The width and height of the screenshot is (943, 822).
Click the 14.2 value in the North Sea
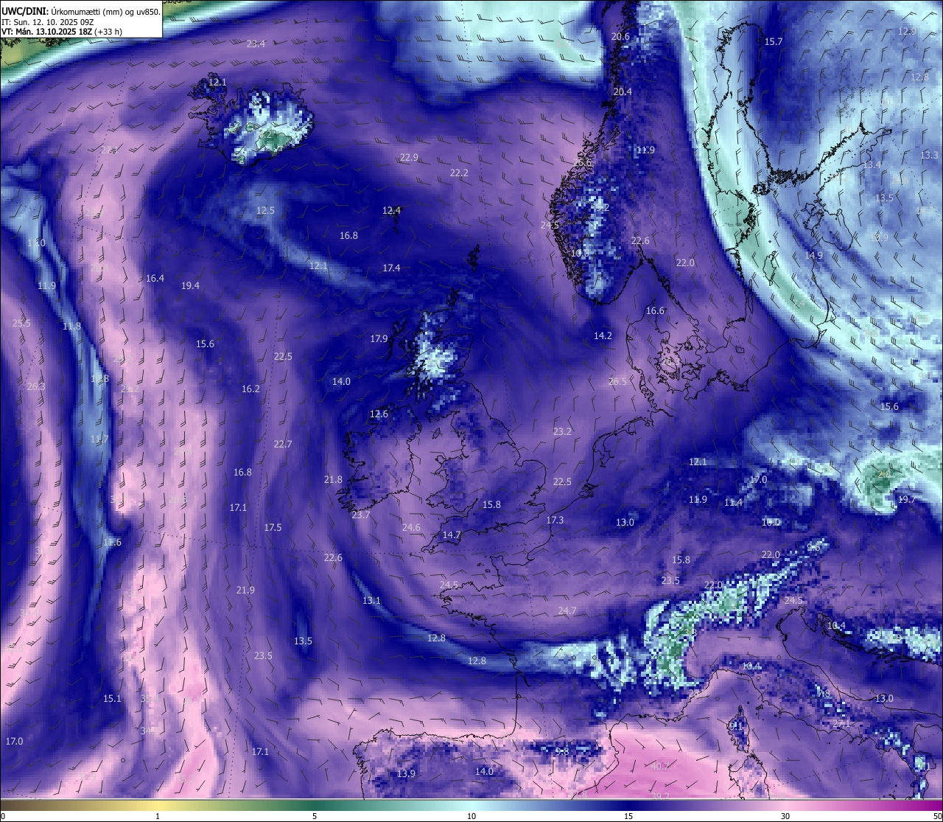pos(603,336)
